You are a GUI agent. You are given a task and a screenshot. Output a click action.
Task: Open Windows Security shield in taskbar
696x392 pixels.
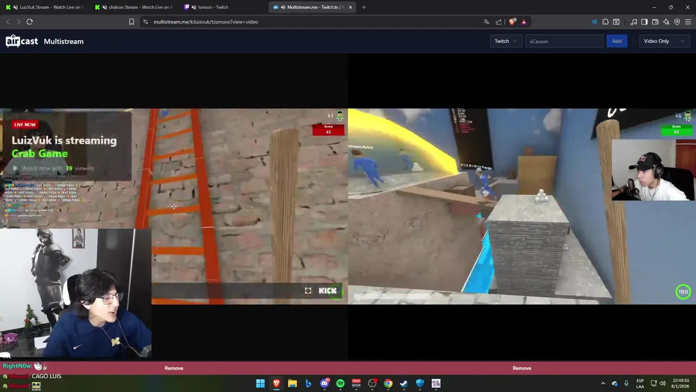420,383
